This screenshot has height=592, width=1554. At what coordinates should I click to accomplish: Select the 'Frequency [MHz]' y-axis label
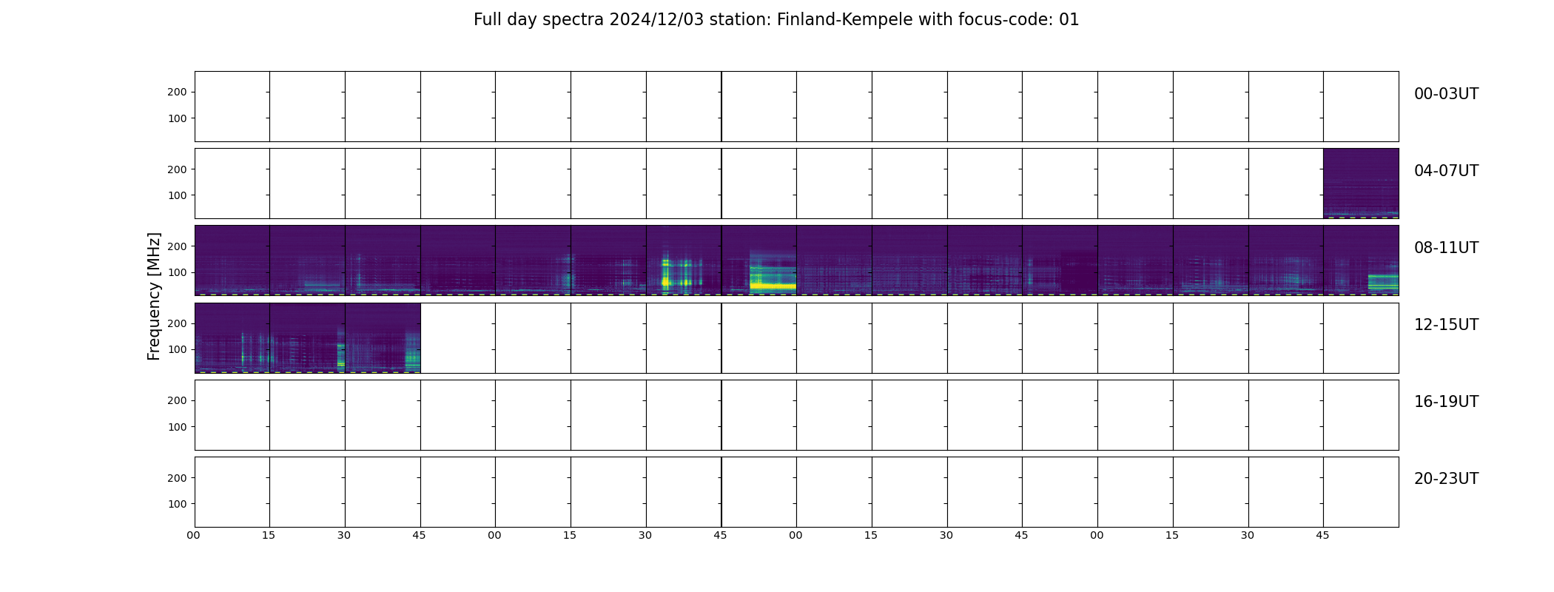pos(154,296)
